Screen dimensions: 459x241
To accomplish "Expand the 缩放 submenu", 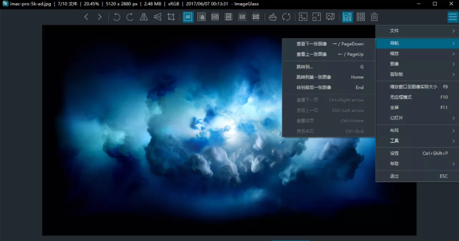I will (416, 53).
